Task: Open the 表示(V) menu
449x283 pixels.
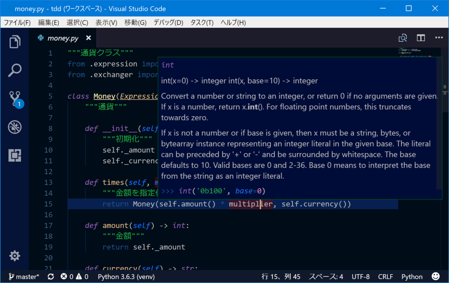Action: (106, 22)
